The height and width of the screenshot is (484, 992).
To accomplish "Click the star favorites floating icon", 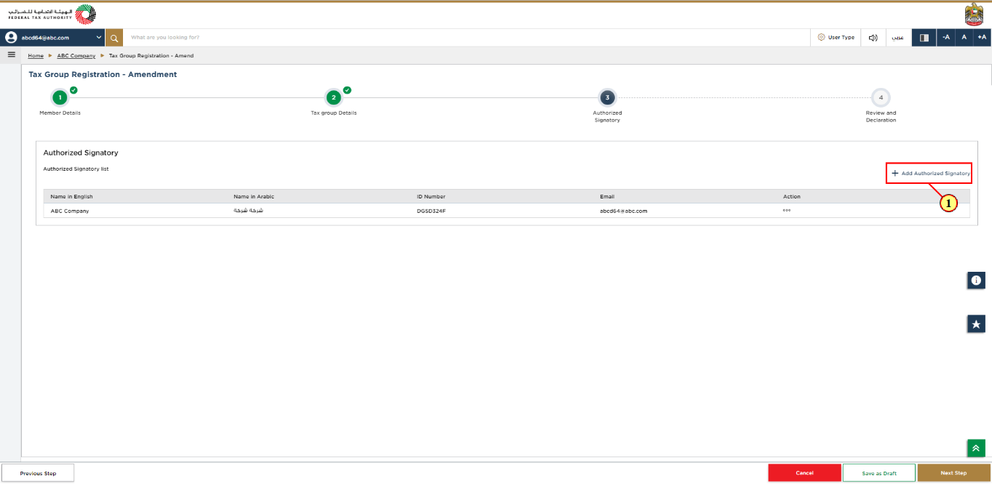I will (x=976, y=324).
